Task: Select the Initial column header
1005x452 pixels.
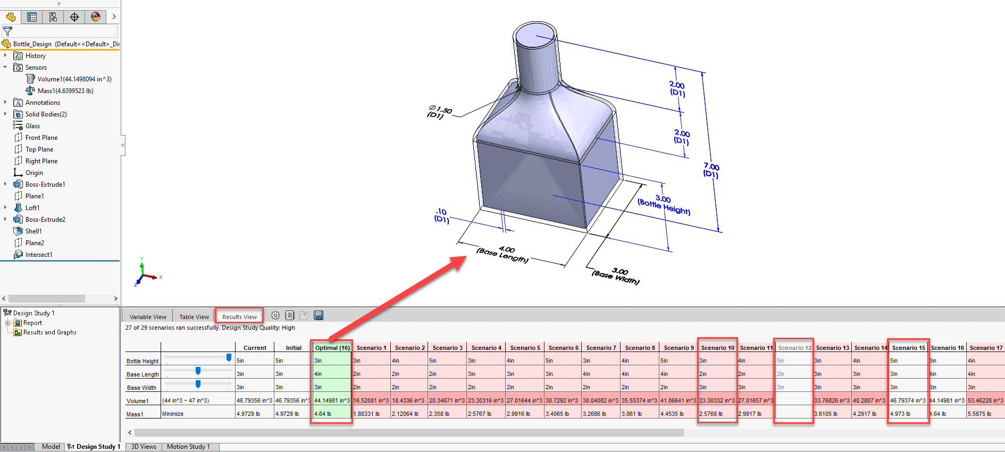Action: click(294, 348)
